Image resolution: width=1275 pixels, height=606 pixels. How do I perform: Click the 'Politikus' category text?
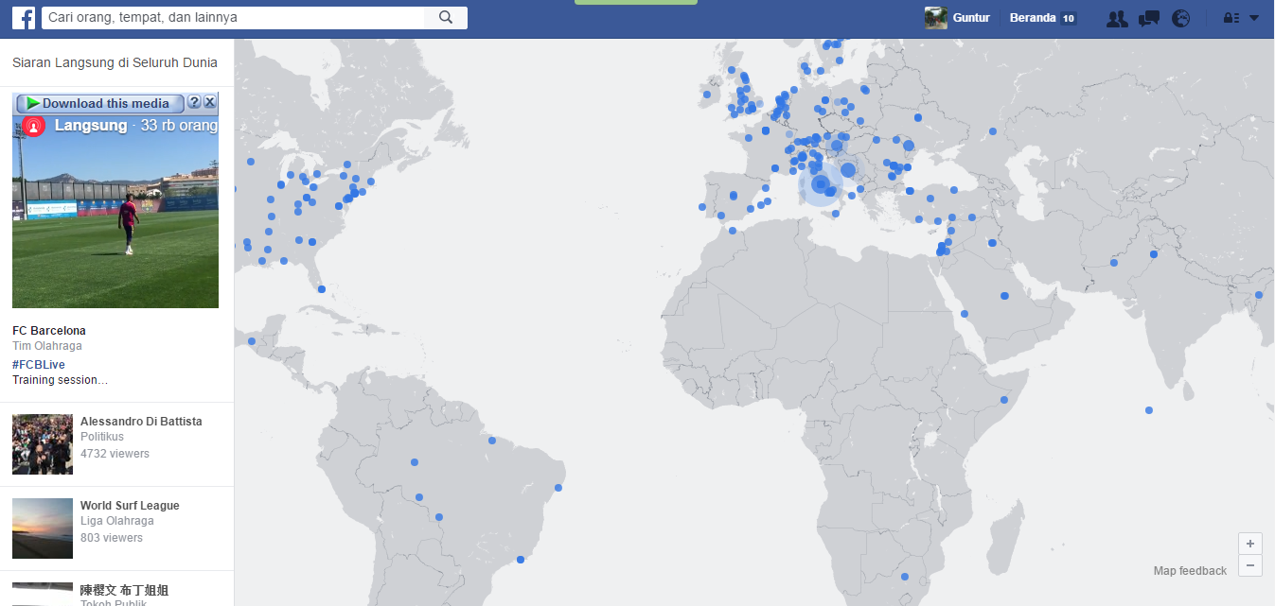(102, 438)
